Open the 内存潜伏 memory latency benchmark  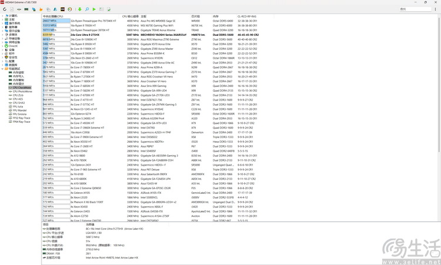point(16,84)
